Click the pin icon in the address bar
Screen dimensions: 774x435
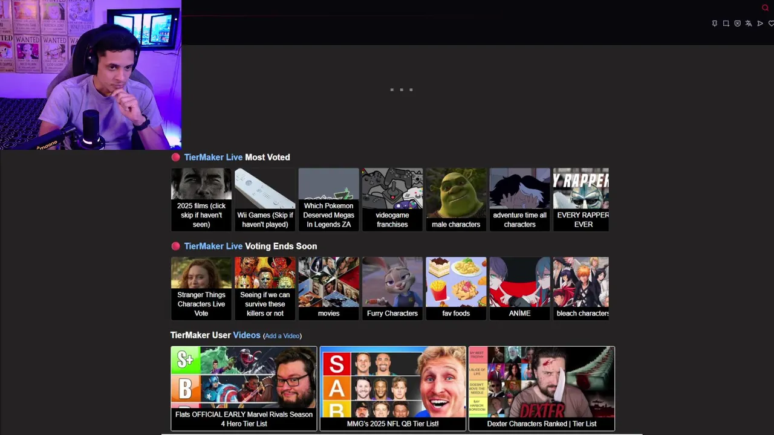tap(715, 24)
